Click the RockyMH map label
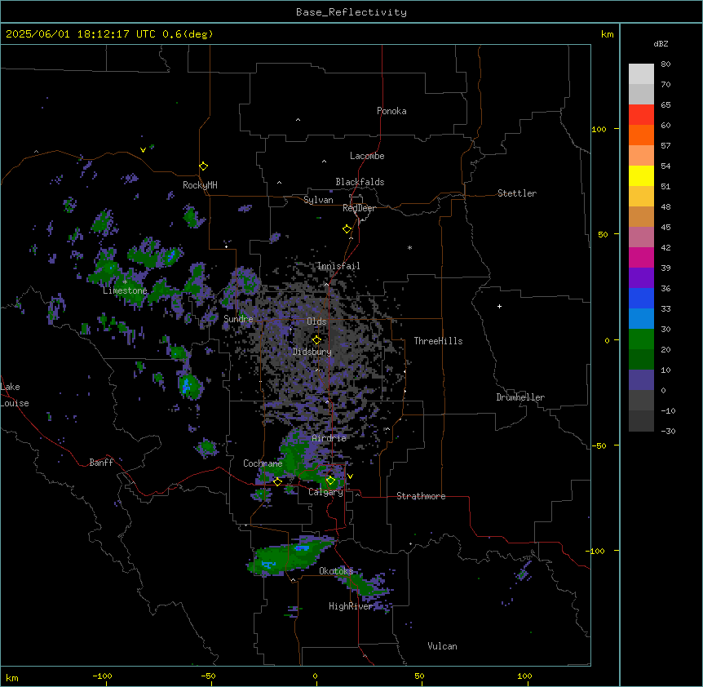703x687 pixels. (x=200, y=184)
